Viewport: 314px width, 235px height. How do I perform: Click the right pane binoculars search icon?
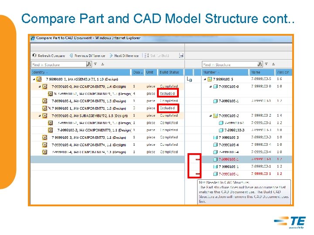(260, 64)
